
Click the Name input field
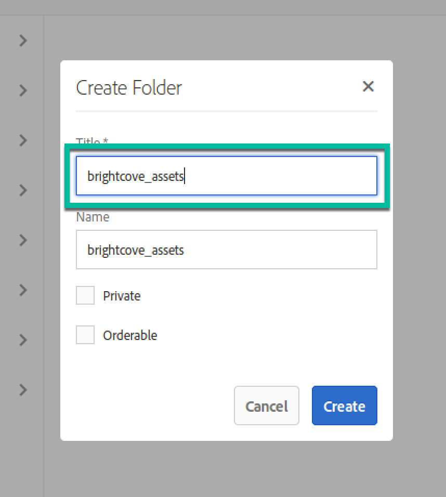pyautogui.click(x=226, y=250)
